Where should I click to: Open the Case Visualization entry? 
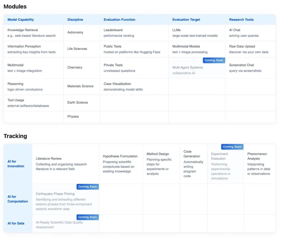(x=134, y=87)
